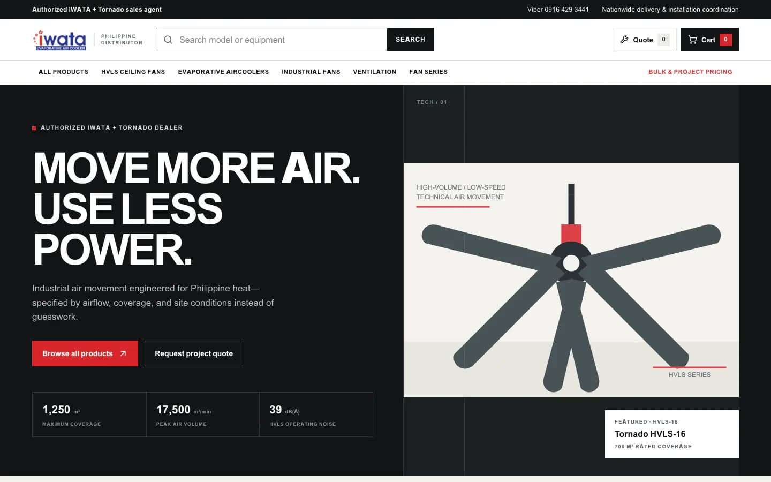The height and width of the screenshot is (482, 771).
Task: Click Request project quote button
Action: pos(194,353)
